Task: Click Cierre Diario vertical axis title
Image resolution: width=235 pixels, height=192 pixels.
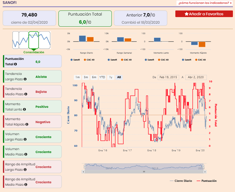Action: click(x=68, y=115)
